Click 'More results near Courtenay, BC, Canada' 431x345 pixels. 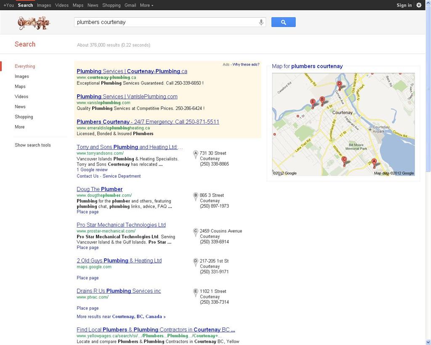121,317
